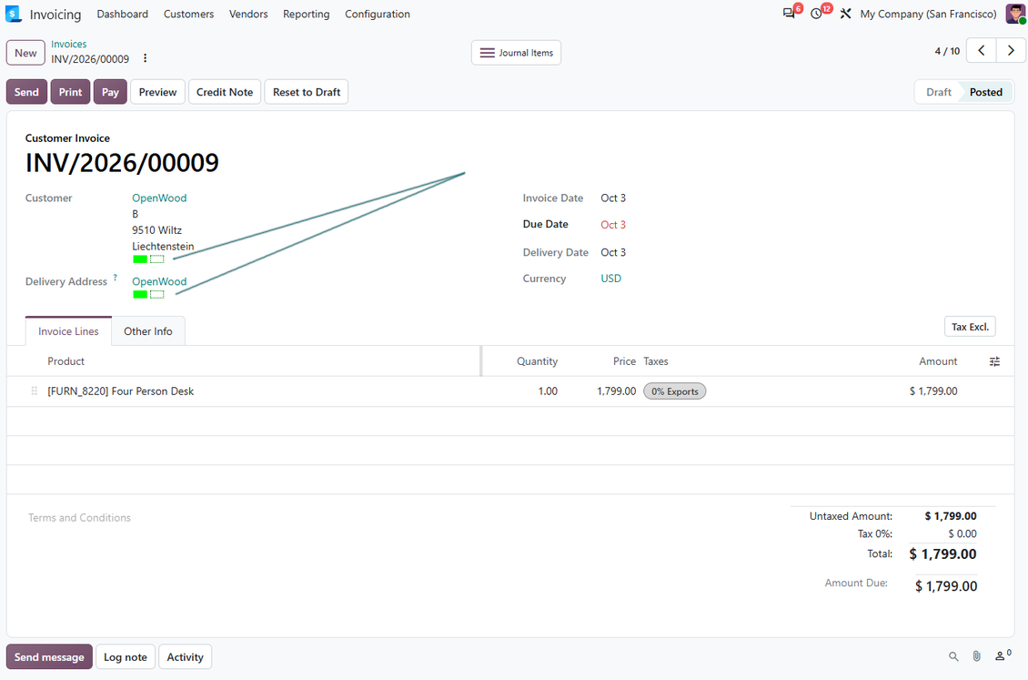Image resolution: width=1028 pixels, height=680 pixels.
Task: Schedule an Activity
Action: point(185,656)
